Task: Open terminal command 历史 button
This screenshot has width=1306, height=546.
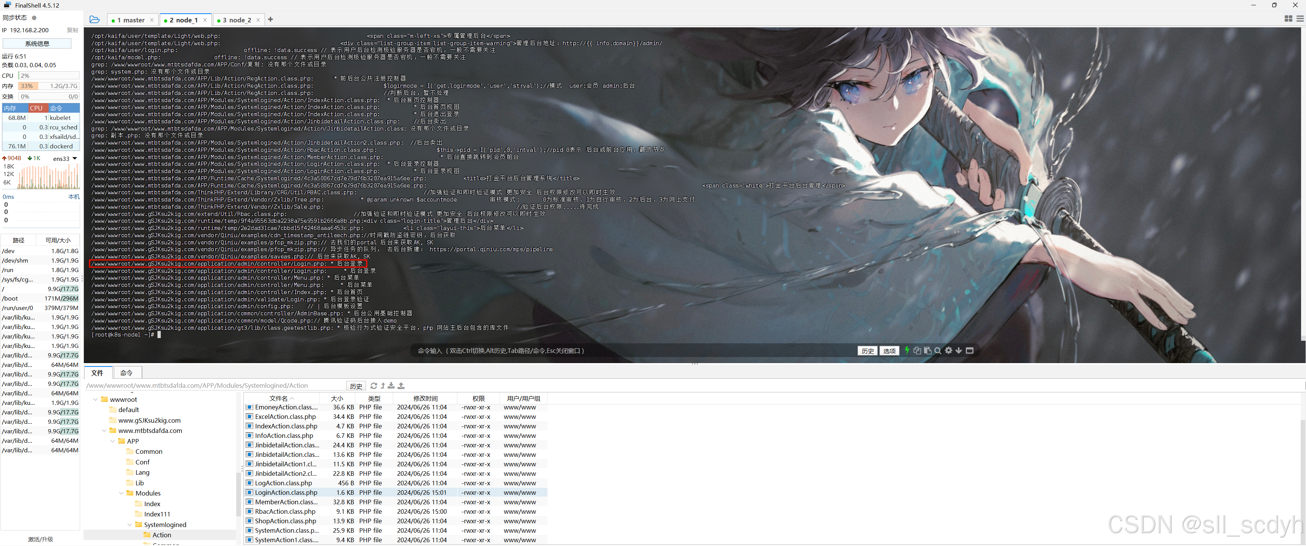Action: [868, 351]
